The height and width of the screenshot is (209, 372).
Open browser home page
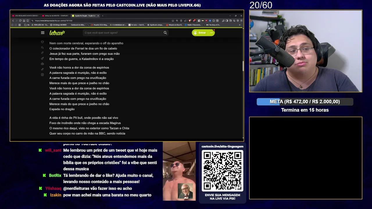[x=24, y=21]
